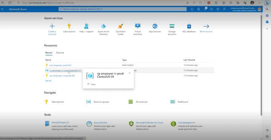
Task: Reload the page with browser refresh button
Action: (10, 3)
